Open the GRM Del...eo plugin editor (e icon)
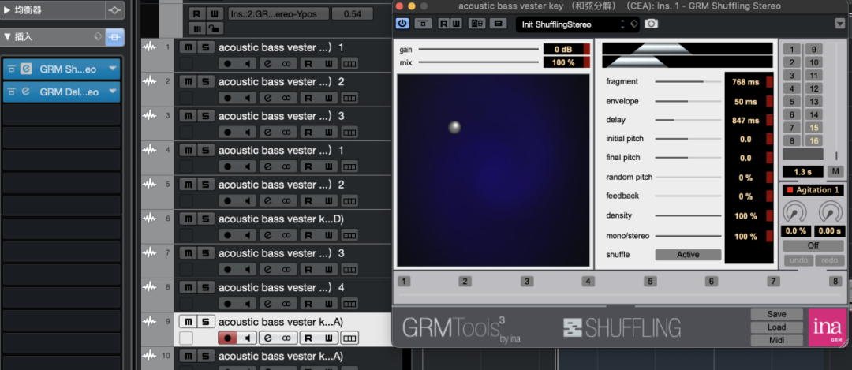 pos(25,92)
